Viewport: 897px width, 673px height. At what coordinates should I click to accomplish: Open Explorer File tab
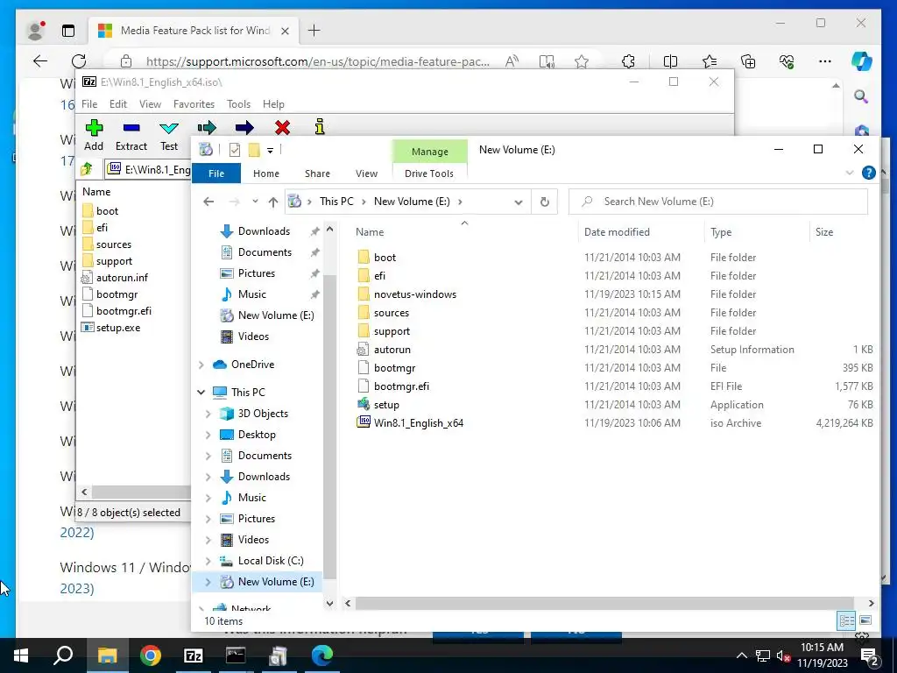pyautogui.click(x=216, y=174)
